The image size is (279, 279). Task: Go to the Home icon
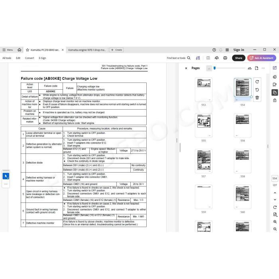[x=20, y=50]
